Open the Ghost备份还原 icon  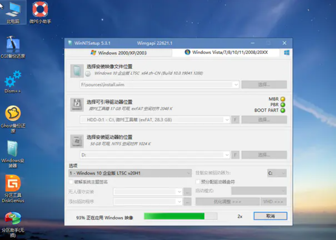pos(13,119)
